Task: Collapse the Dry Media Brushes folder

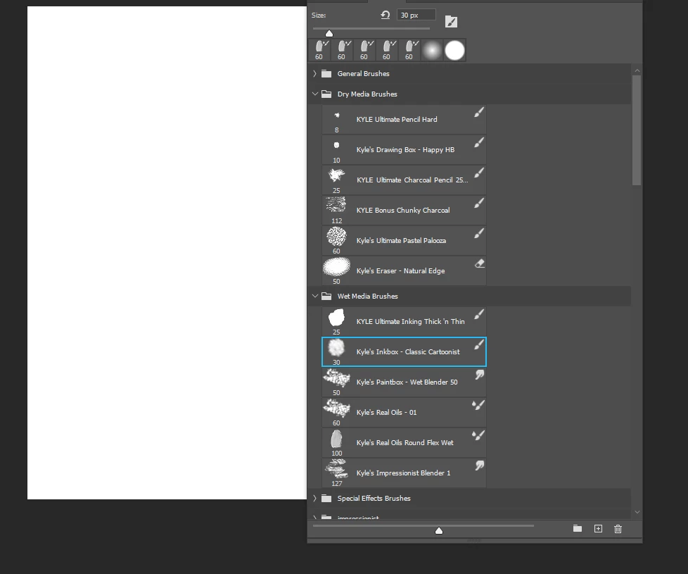Action: [314, 94]
